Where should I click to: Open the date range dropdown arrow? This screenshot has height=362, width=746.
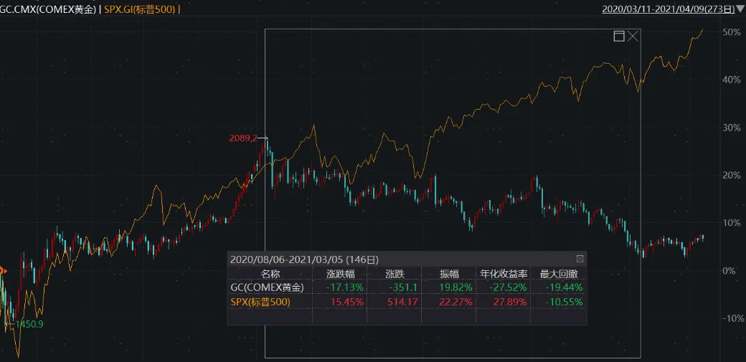click(741, 9)
